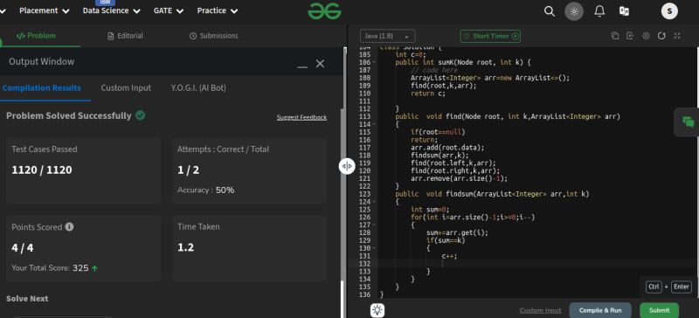Open the search magnifier icon
699x318 pixels.
pos(550,11)
